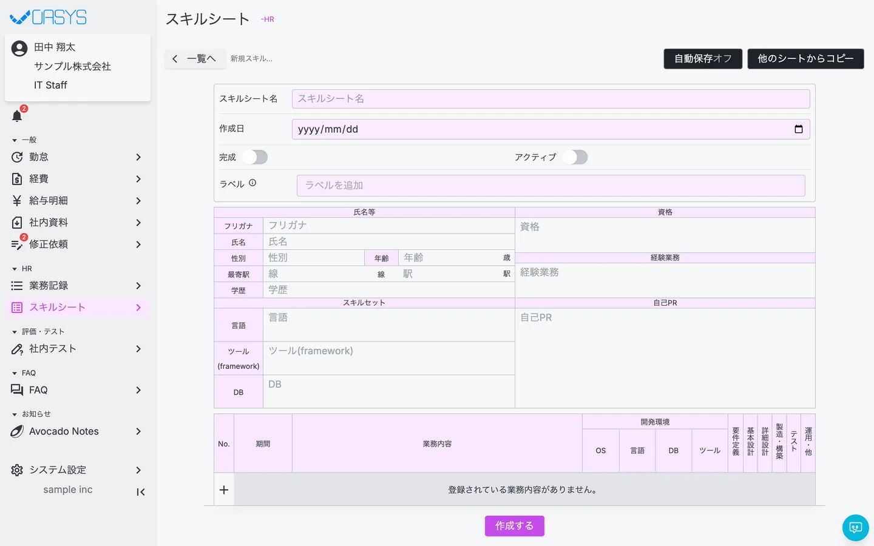This screenshot has height=546, width=874.
Task: Toggle the アクティブ switch
Action: pyautogui.click(x=575, y=157)
